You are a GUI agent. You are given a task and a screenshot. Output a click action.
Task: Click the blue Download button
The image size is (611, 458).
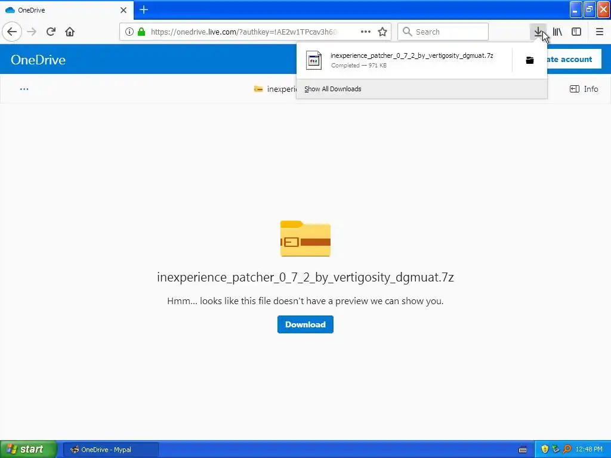pyautogui.click(x=305, y=324)
